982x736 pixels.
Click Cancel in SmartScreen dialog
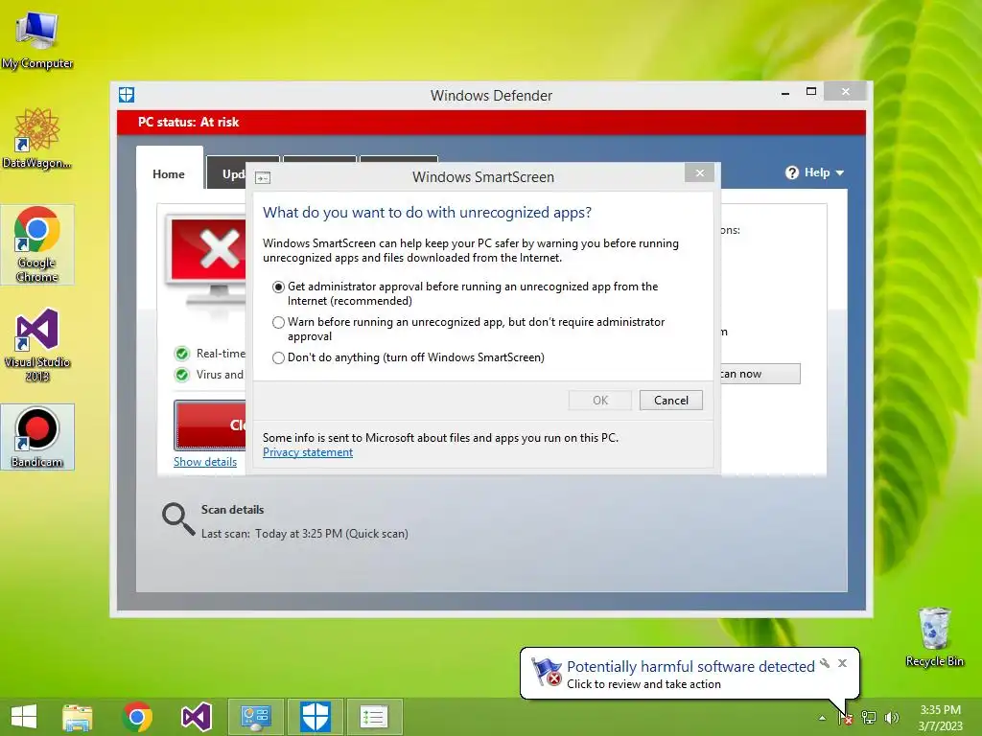(670, 401)
